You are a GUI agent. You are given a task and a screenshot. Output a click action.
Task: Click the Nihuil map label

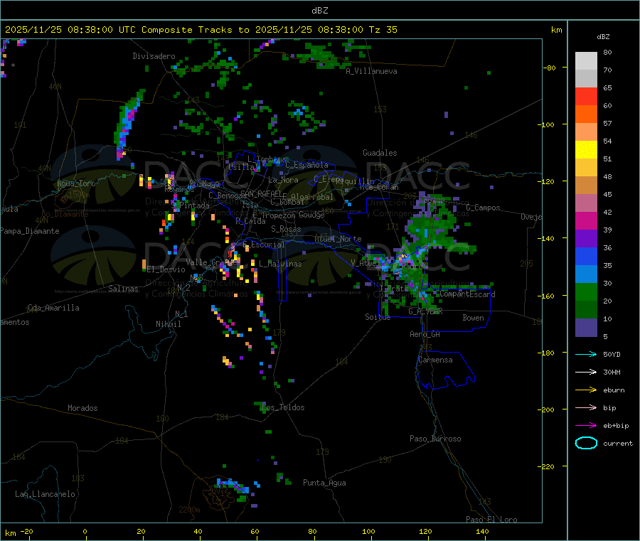click(x=169, y=324)
